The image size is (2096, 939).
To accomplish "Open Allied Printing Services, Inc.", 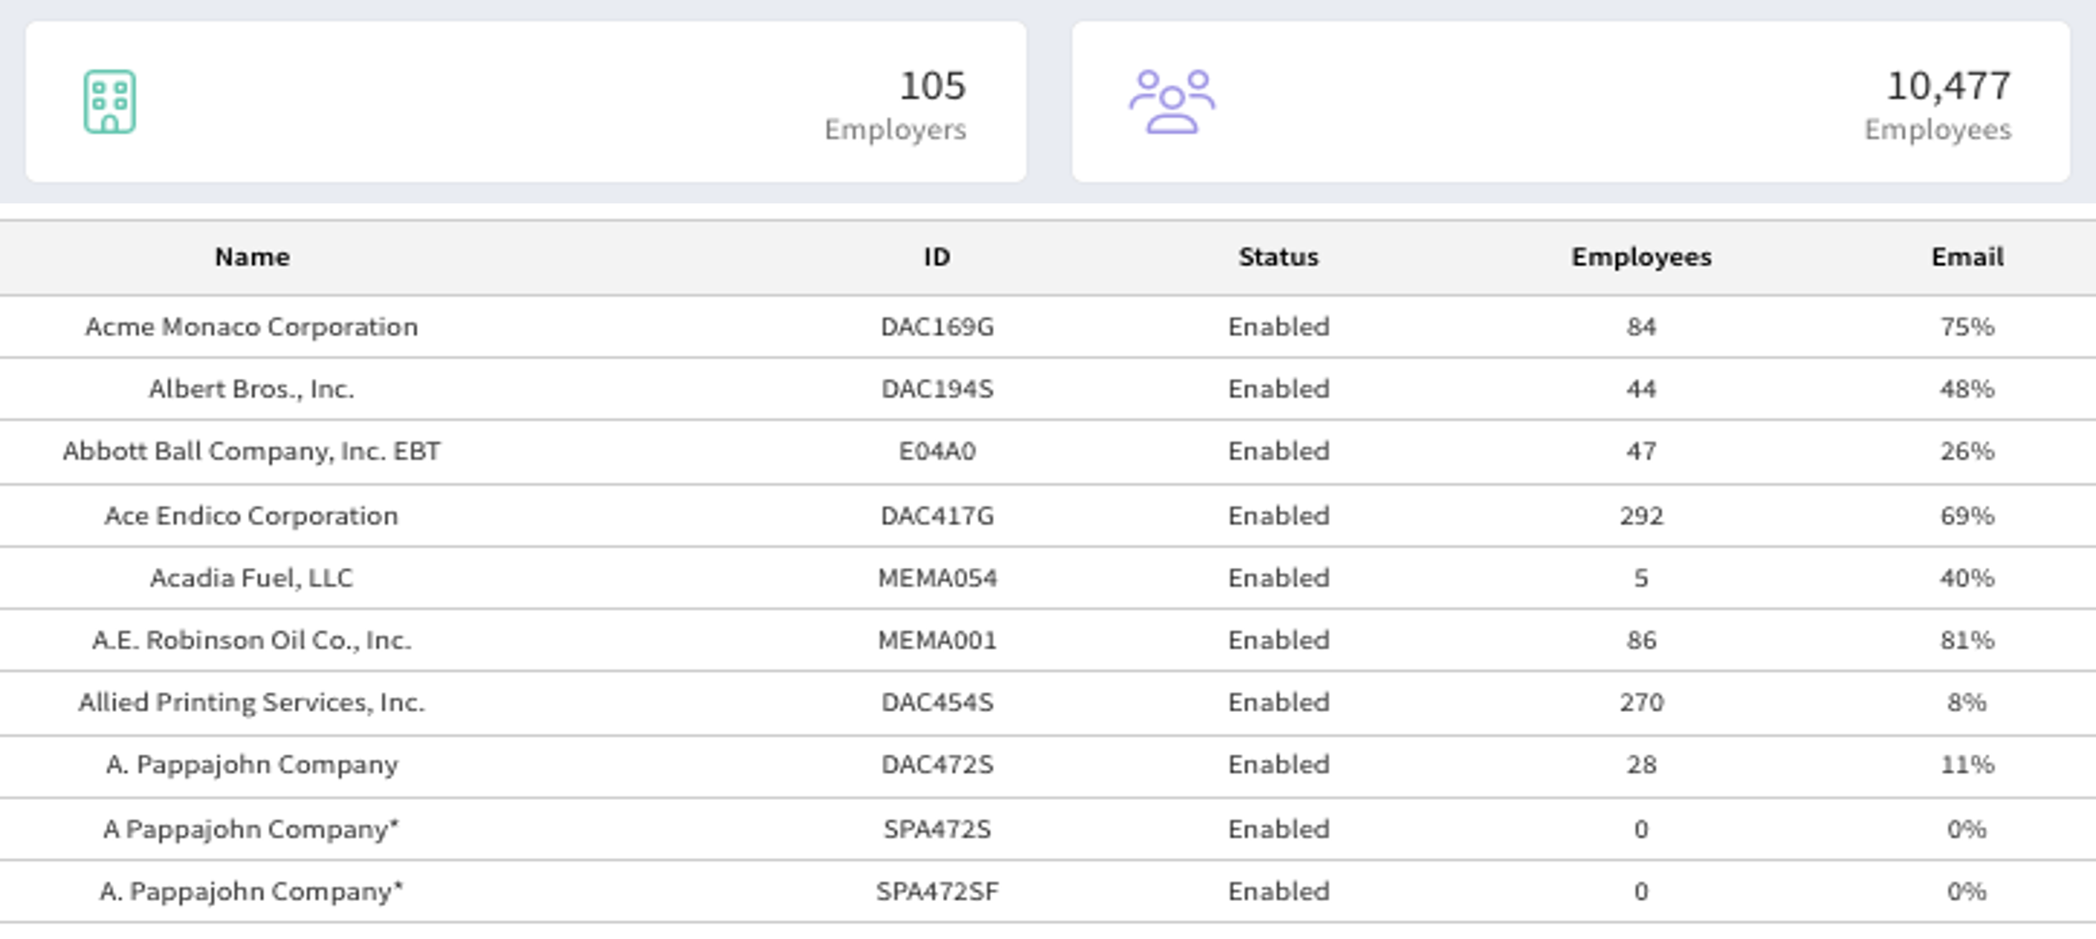I will pos(252,703).
